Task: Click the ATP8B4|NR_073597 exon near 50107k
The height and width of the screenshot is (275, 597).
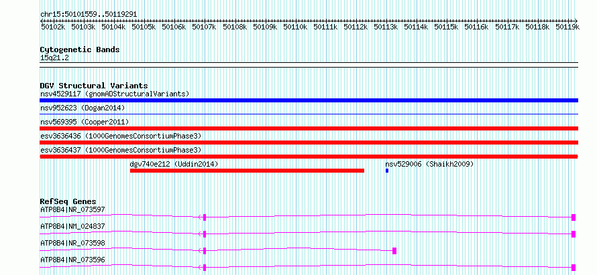Action: [x=205, y=217]
